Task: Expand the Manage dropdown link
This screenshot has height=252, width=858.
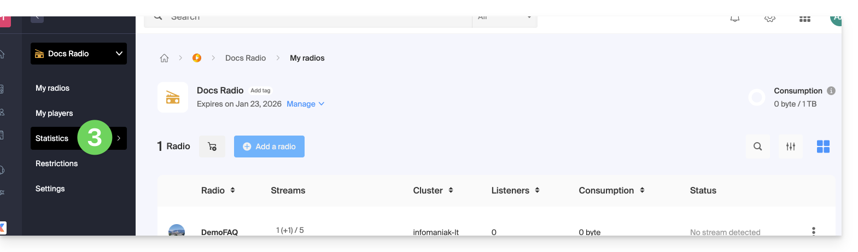Action: (x=305, y=104)
